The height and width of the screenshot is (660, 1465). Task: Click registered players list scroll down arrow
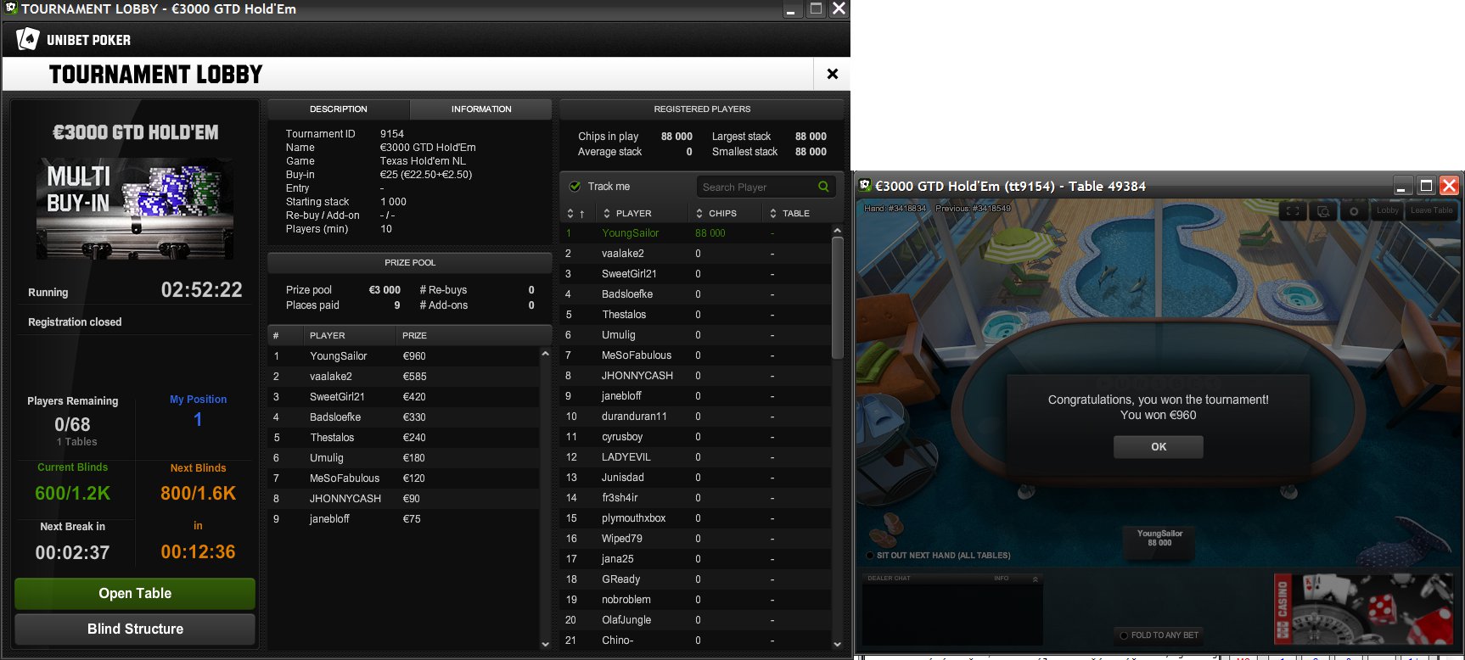pyautogui.click(x=838, y=645)
